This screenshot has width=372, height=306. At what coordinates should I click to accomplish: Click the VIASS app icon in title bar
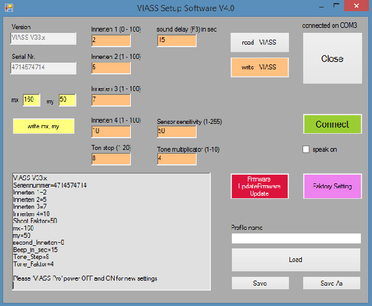[9, 8]
